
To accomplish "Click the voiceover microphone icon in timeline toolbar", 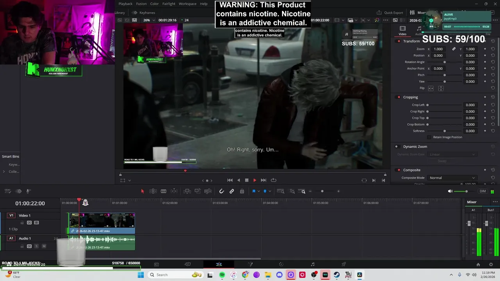I will pyautogui.click(x=28, y=191).
